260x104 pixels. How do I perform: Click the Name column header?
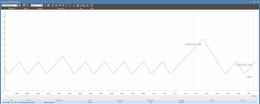29,100
